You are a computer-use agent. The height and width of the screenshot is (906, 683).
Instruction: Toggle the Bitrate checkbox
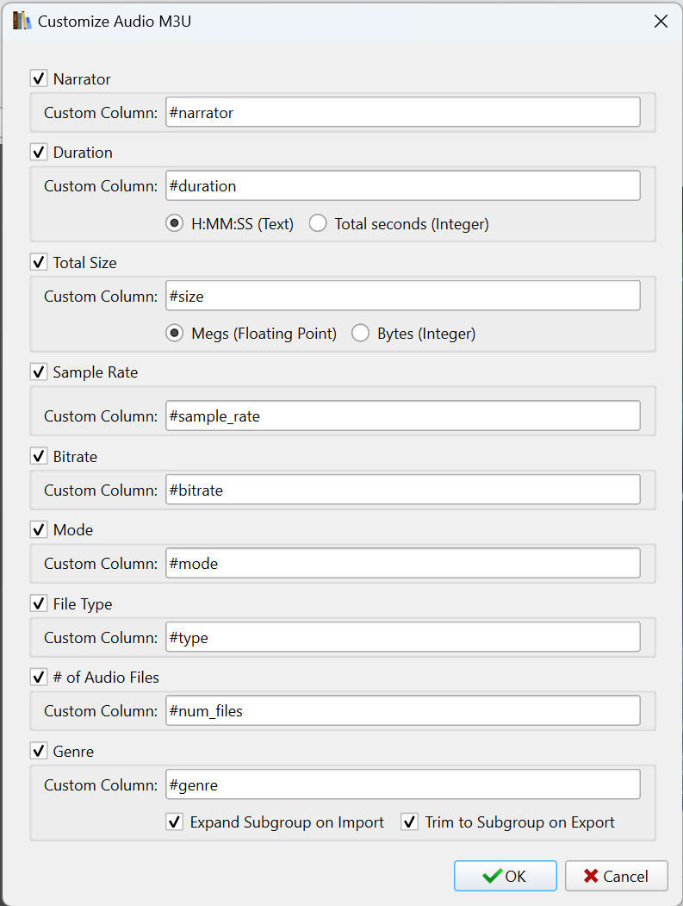pyautogui.click(x=39, y=456)
